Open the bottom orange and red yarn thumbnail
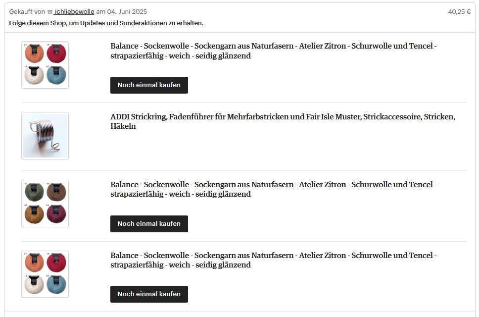This screenshot has width=479, height=317. click(x=45, y=274)
